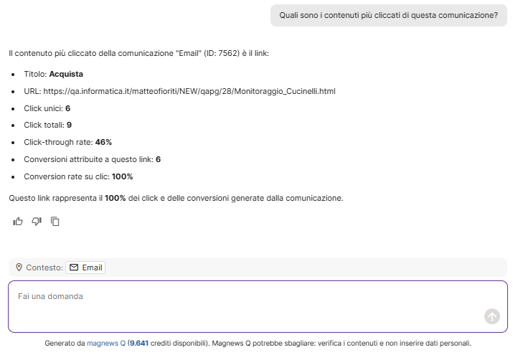518x360 pixels.
Task: Click the 9.641 available credits link
Action: (x=139, y=344)
